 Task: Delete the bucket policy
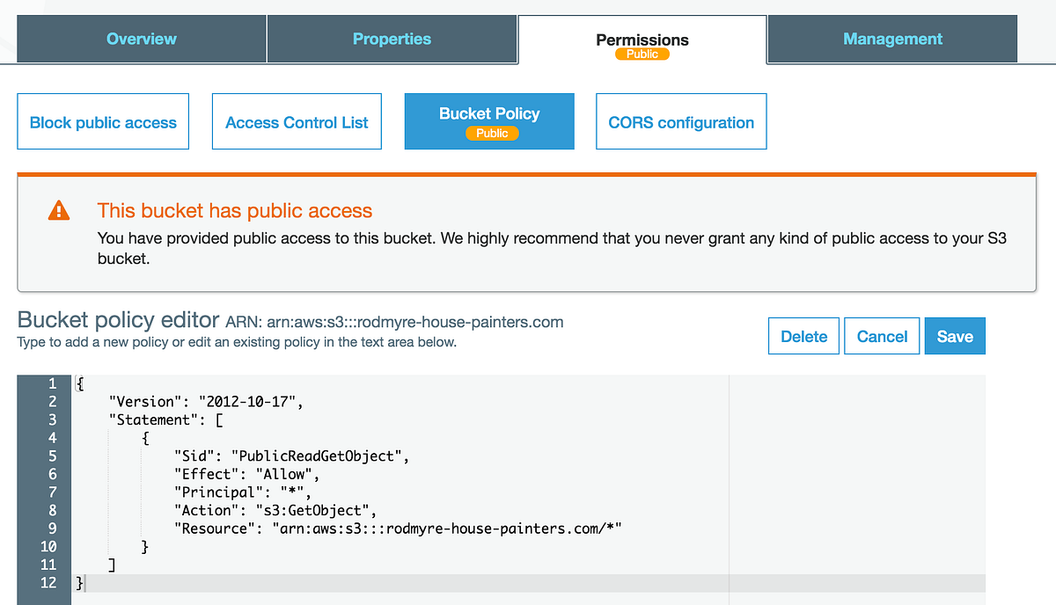point(803,335)
